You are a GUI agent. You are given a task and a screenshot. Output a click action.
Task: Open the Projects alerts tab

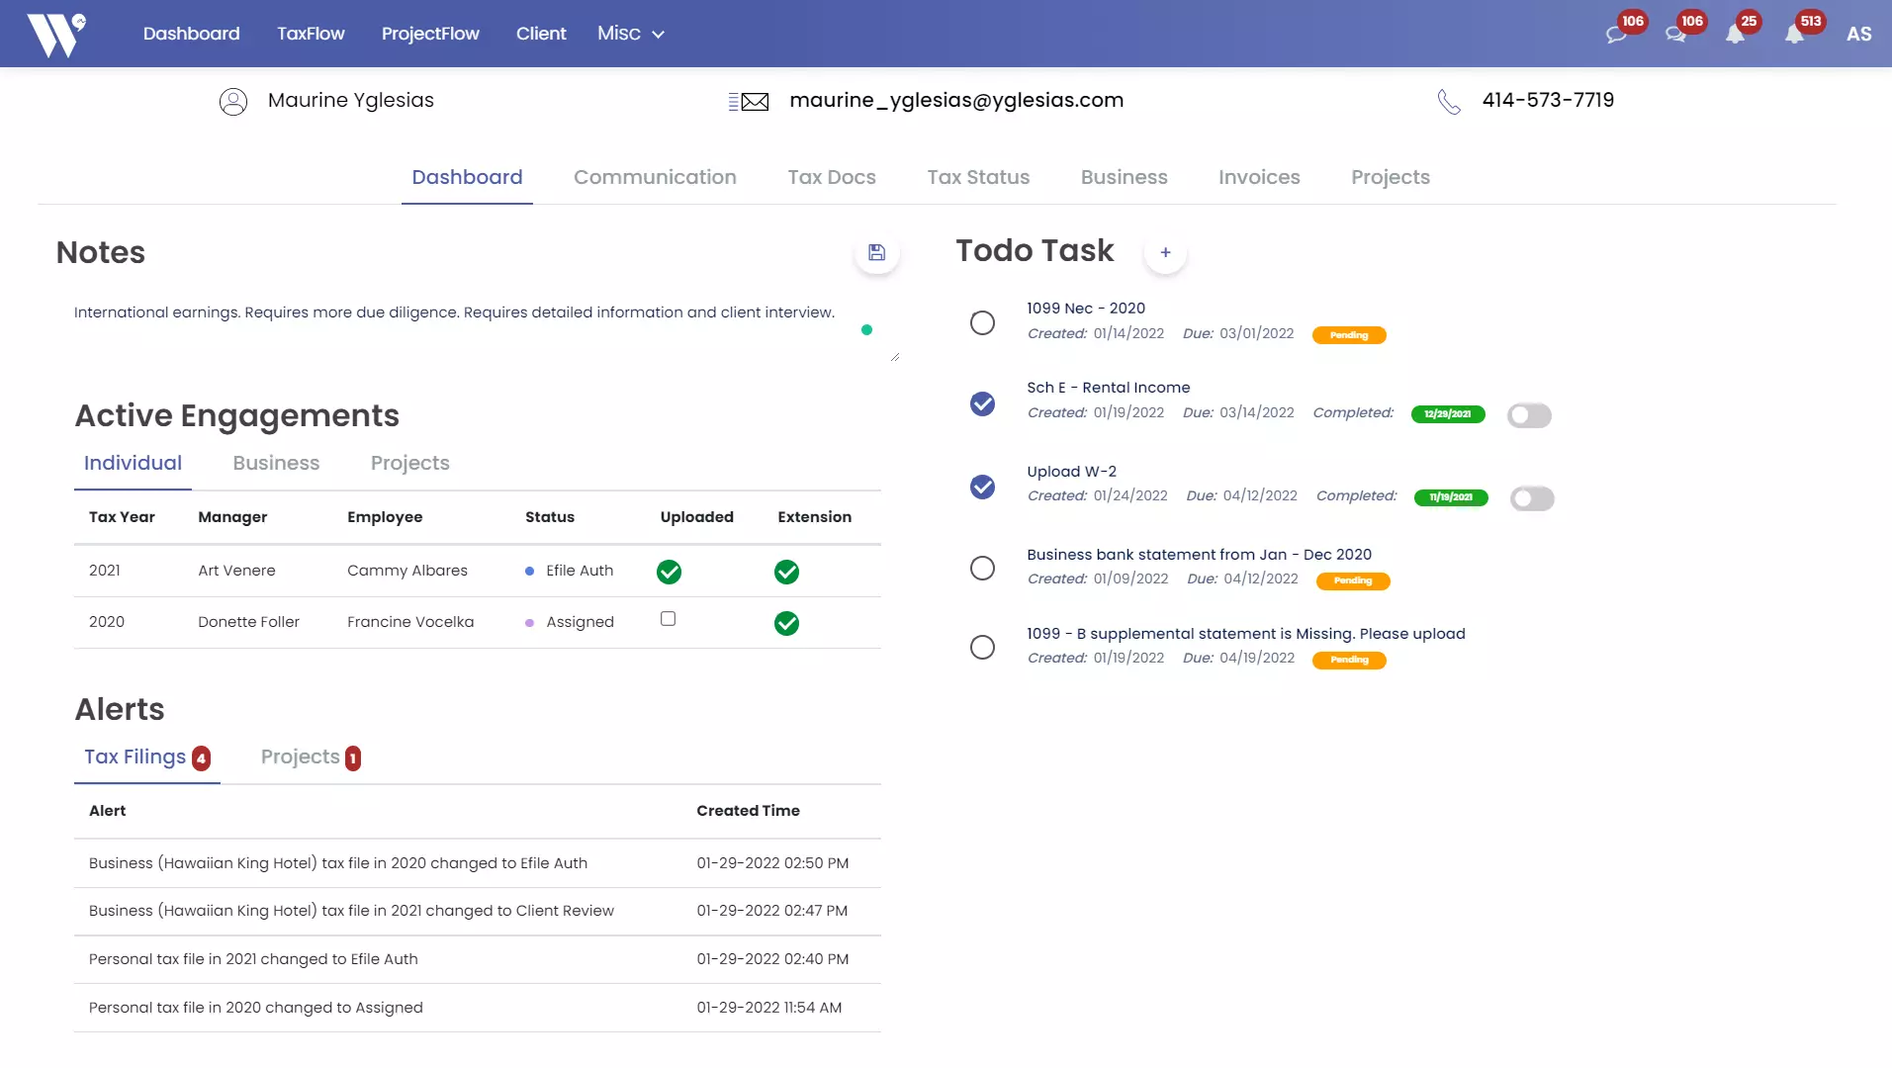[310, 757]
